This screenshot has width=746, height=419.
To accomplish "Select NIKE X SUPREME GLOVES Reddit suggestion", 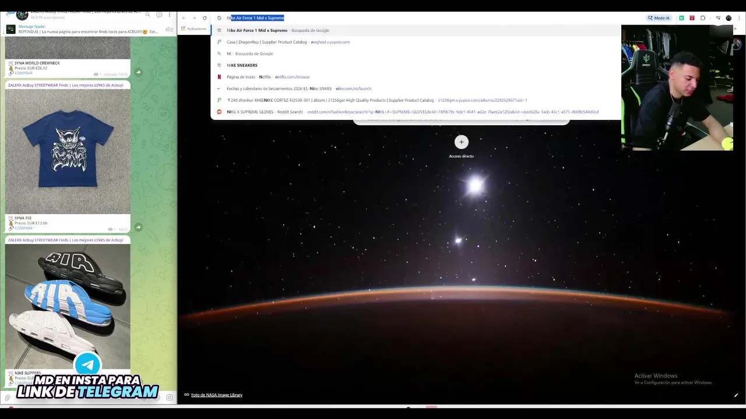I will 416,112.
